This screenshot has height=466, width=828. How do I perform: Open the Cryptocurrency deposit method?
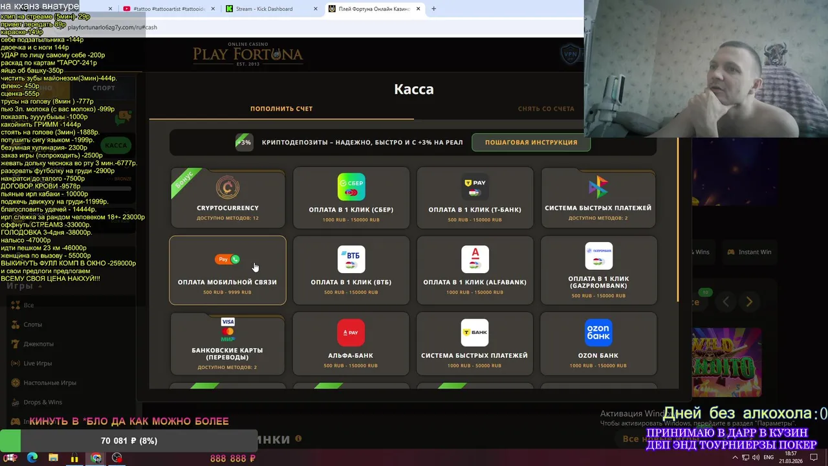[x=228, y=198]
